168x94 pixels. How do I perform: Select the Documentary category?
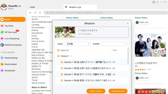pyautogui.click(x=38, y=28)
